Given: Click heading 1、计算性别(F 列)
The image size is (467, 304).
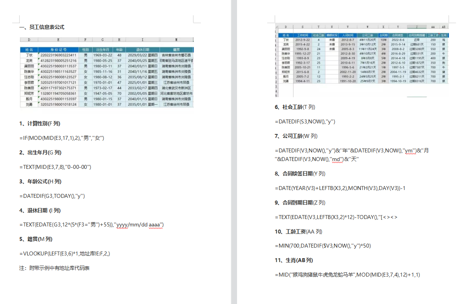Looking at the screenshot, I should (x=40, y=123).
